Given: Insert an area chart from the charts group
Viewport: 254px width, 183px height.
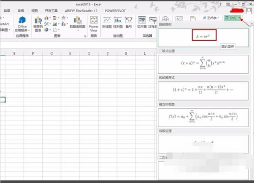Looking at the screenshot, I should pos(55,24).
